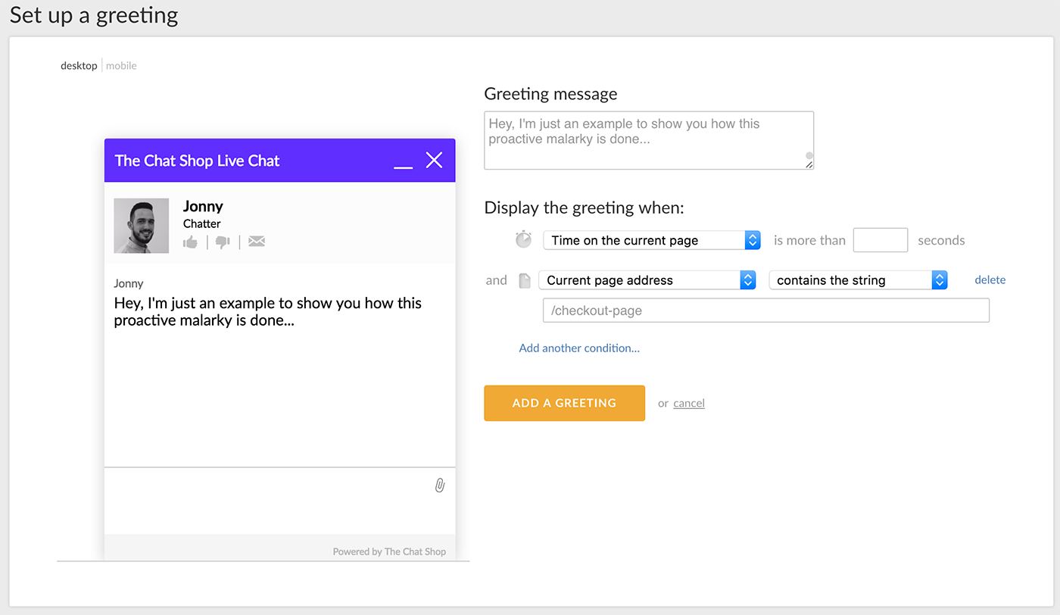Close the chat widget with X

click(434, 160)
